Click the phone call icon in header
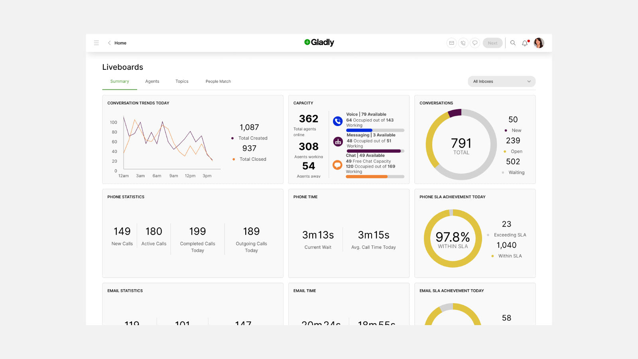Image resolution: width=638 pixels, height=359 pixels. [x=463, y=43]
